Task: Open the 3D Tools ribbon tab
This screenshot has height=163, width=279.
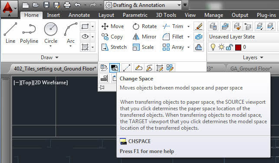Action: click(x=166, y=15)
